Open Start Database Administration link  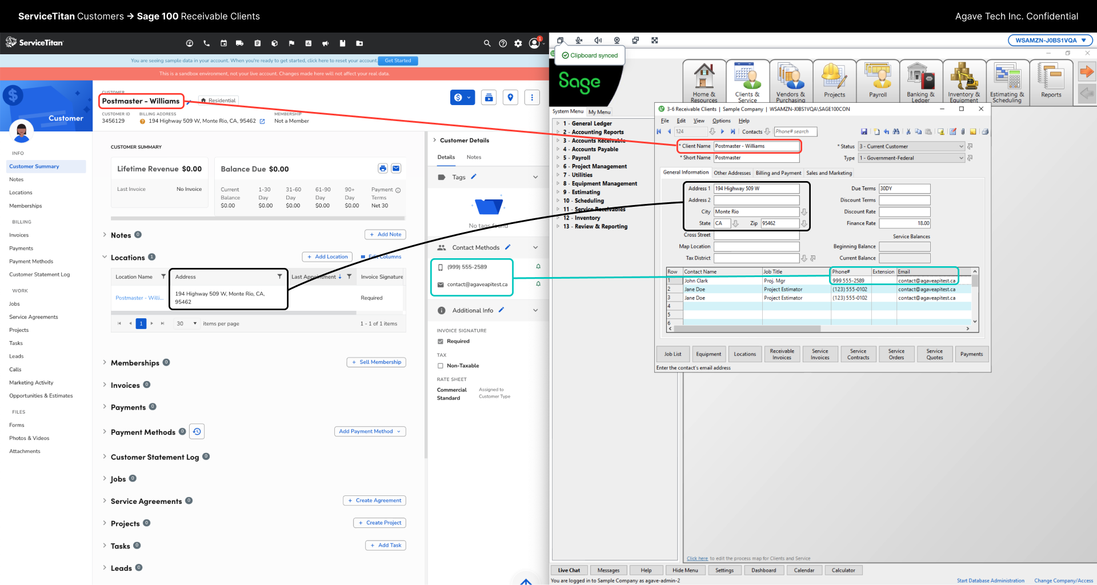[x=991, y=580]
